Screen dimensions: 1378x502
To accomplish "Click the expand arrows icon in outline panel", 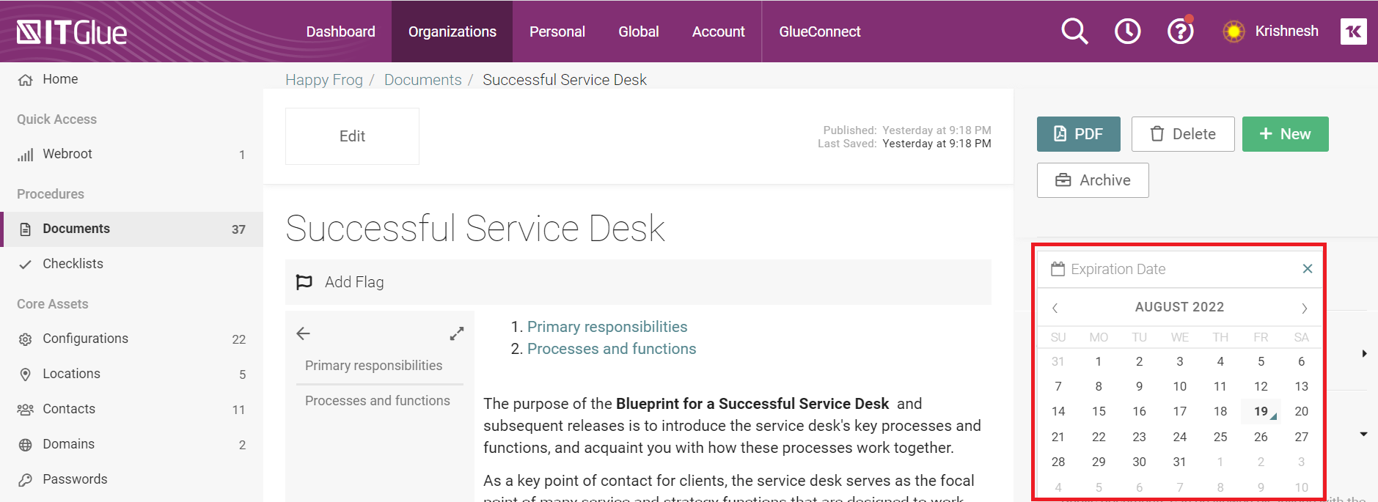I will click(457, 334).
